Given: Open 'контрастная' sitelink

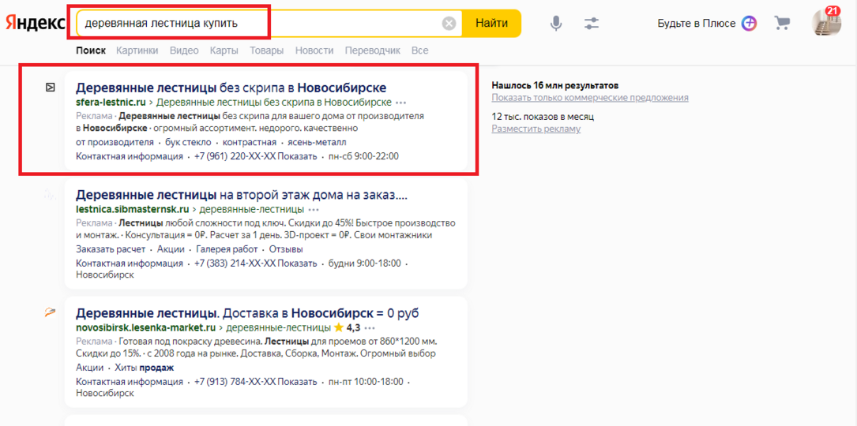Looking at the screenshot, I should 250,143.
